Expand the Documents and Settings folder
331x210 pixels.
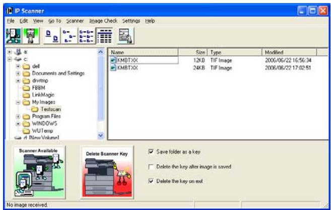[x=18, y=74]
